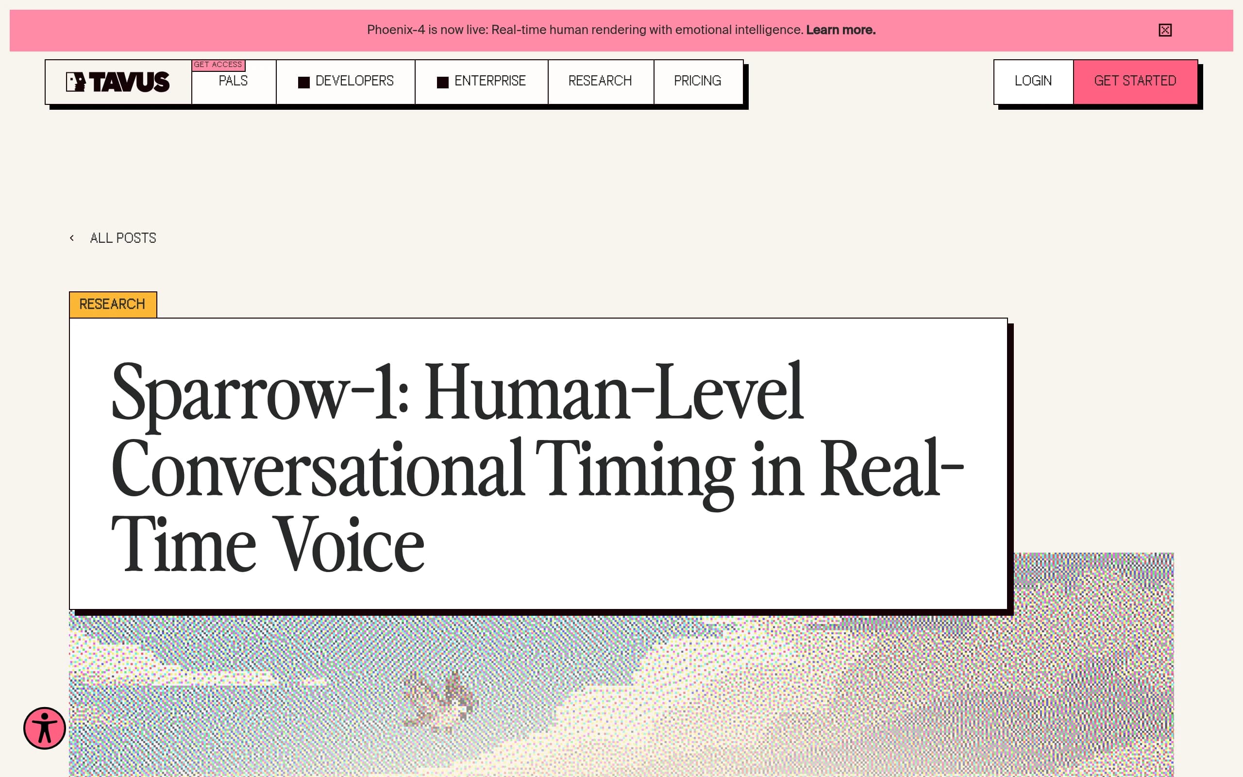
Task: Click the Phoenix-4 announcement text
Action: coord(585,30)
